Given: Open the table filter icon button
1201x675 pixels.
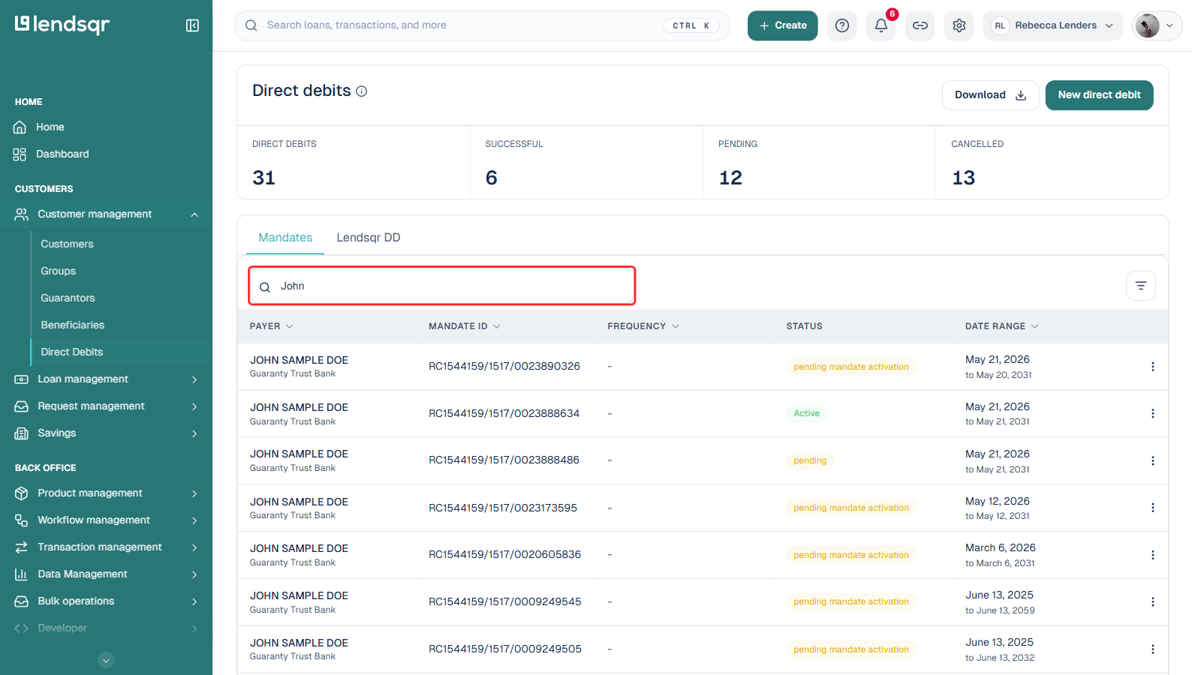Looking at the screenshot, I should pos(1140,286).
